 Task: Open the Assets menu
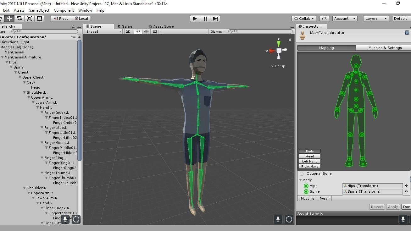click(19, 10)
